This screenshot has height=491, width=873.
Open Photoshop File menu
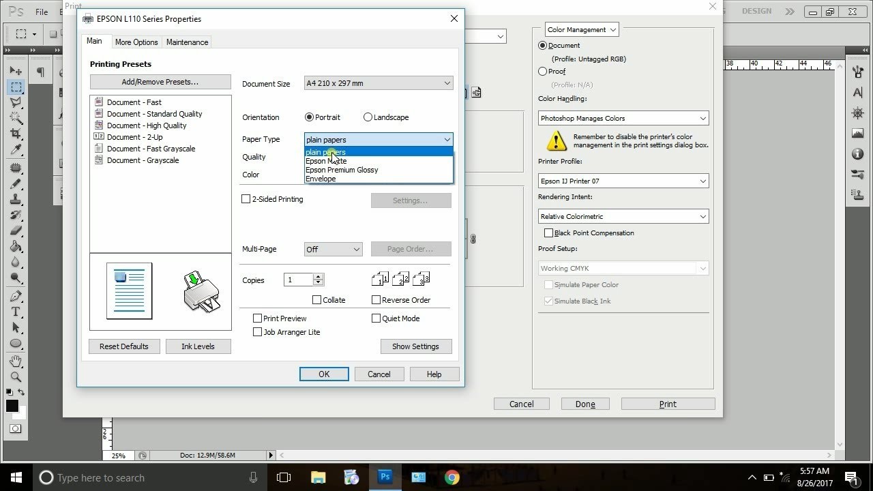pos(42,12)
